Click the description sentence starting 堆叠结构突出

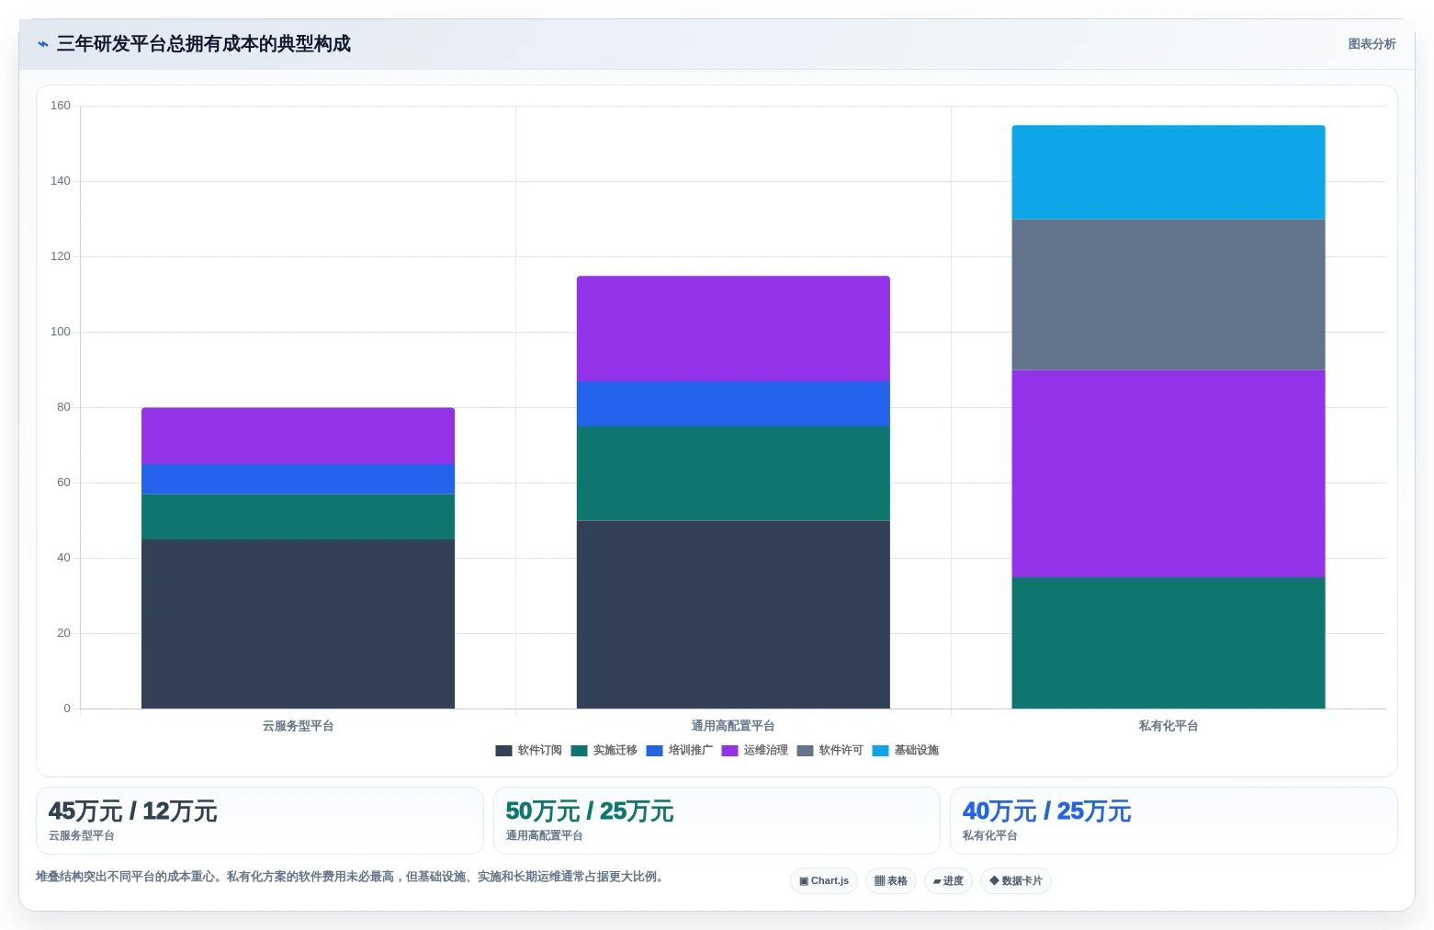[x=350, y=877]
